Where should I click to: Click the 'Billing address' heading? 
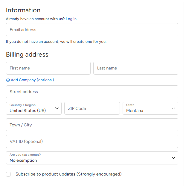(x=27, y=55)
